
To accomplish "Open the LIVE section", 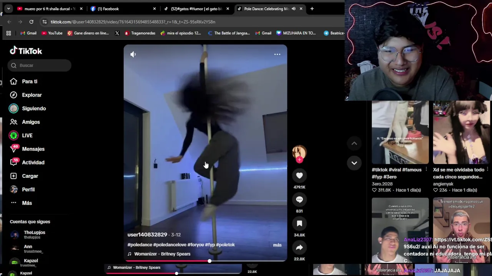I will (27, 135).
